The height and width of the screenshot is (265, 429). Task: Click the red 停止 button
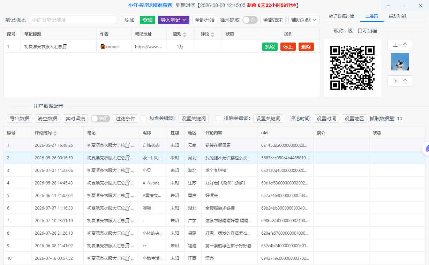coord(288,47)
